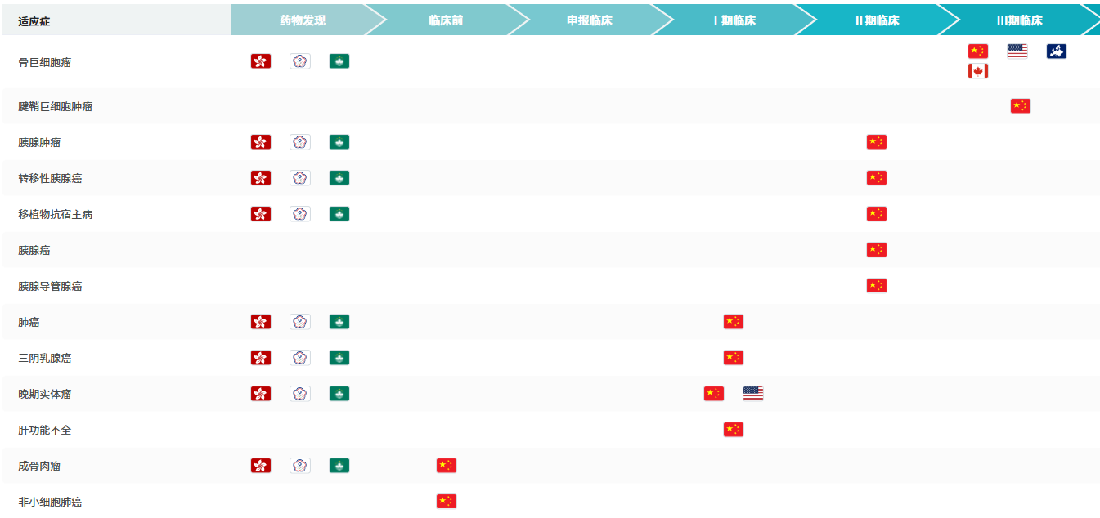The width and height of the screenshot is (1100, 518).
Task: Select the 临床前 stage header
Action: (446, 20)
